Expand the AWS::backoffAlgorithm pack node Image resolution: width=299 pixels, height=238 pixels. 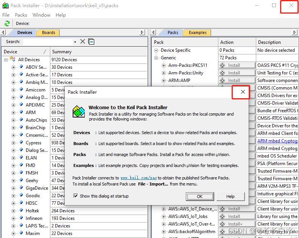pos(164,232)
